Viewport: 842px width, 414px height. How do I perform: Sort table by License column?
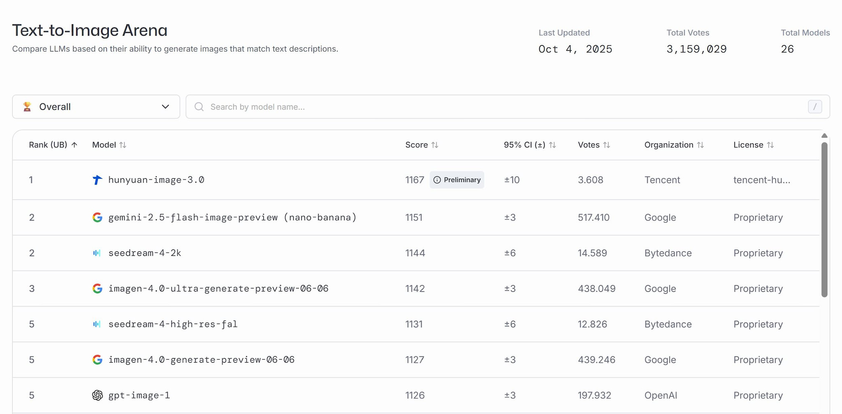point(754,145)
